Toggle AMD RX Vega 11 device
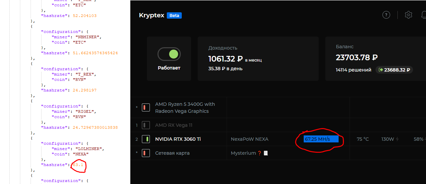 click(146, 125)
